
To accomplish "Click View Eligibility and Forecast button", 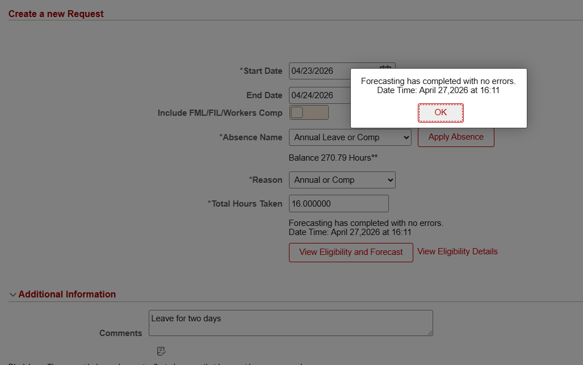I will (351, 253).
